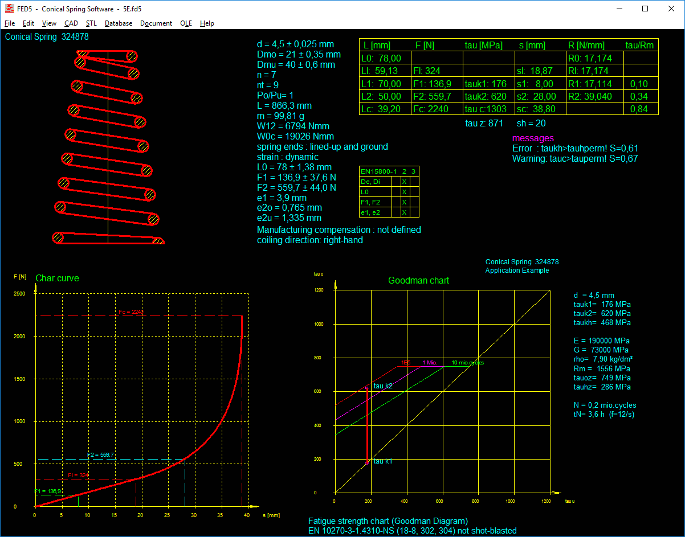Click the Error taukh>tauhperm message
The width and height of the screenshot is (685, 537).
tap(575, 149)
